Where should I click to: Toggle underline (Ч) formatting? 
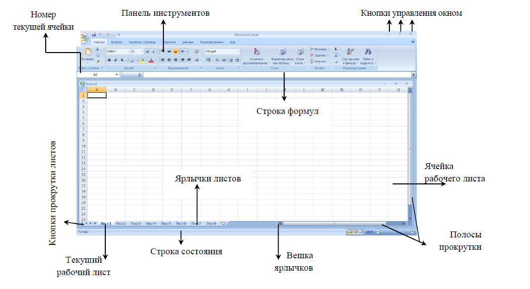[x=122, y=60]
